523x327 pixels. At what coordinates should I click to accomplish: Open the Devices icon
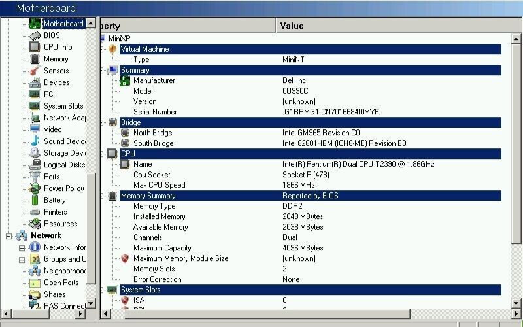pos(35,82)
